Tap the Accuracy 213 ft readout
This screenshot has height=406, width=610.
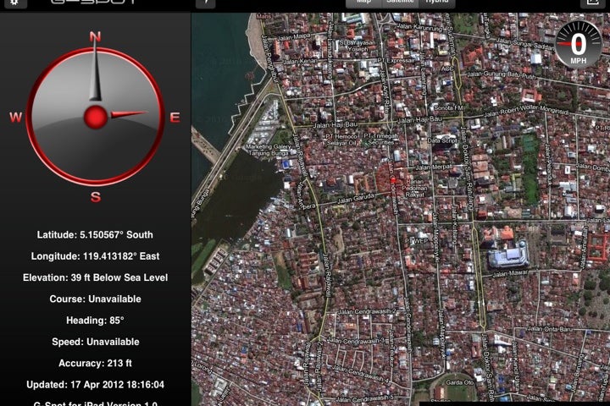pos(95,364)
